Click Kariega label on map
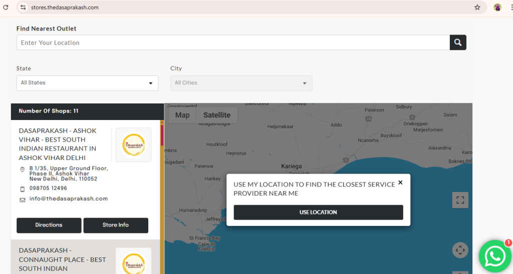The width and height of the screenshot is (513, 274). 291,166
